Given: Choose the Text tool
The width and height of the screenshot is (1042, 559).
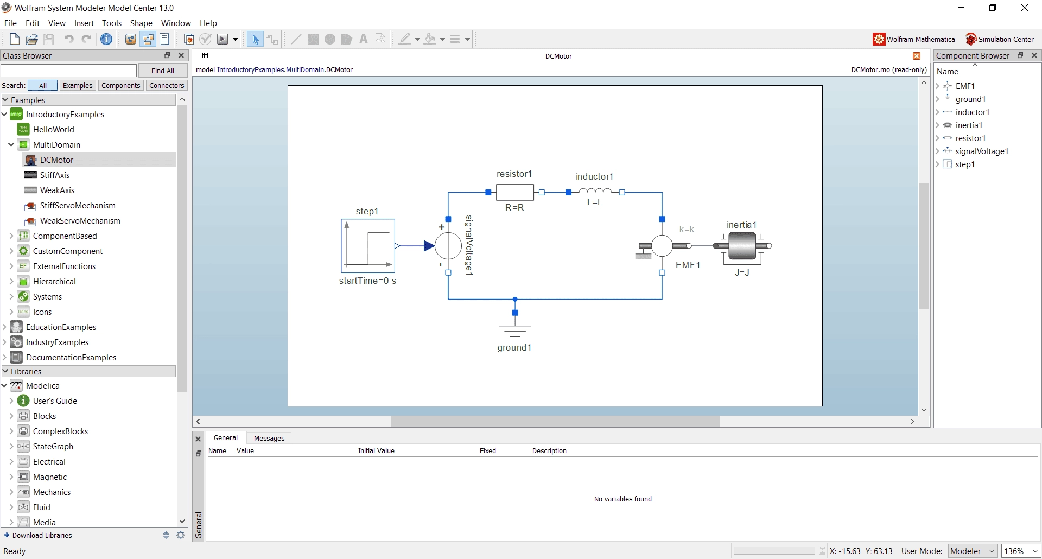Looking at the screenshot, I should (364, 39).
